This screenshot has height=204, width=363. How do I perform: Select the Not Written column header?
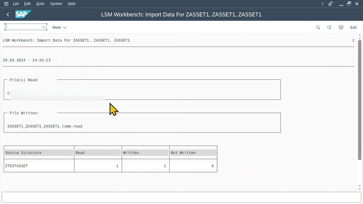(193, 153)
